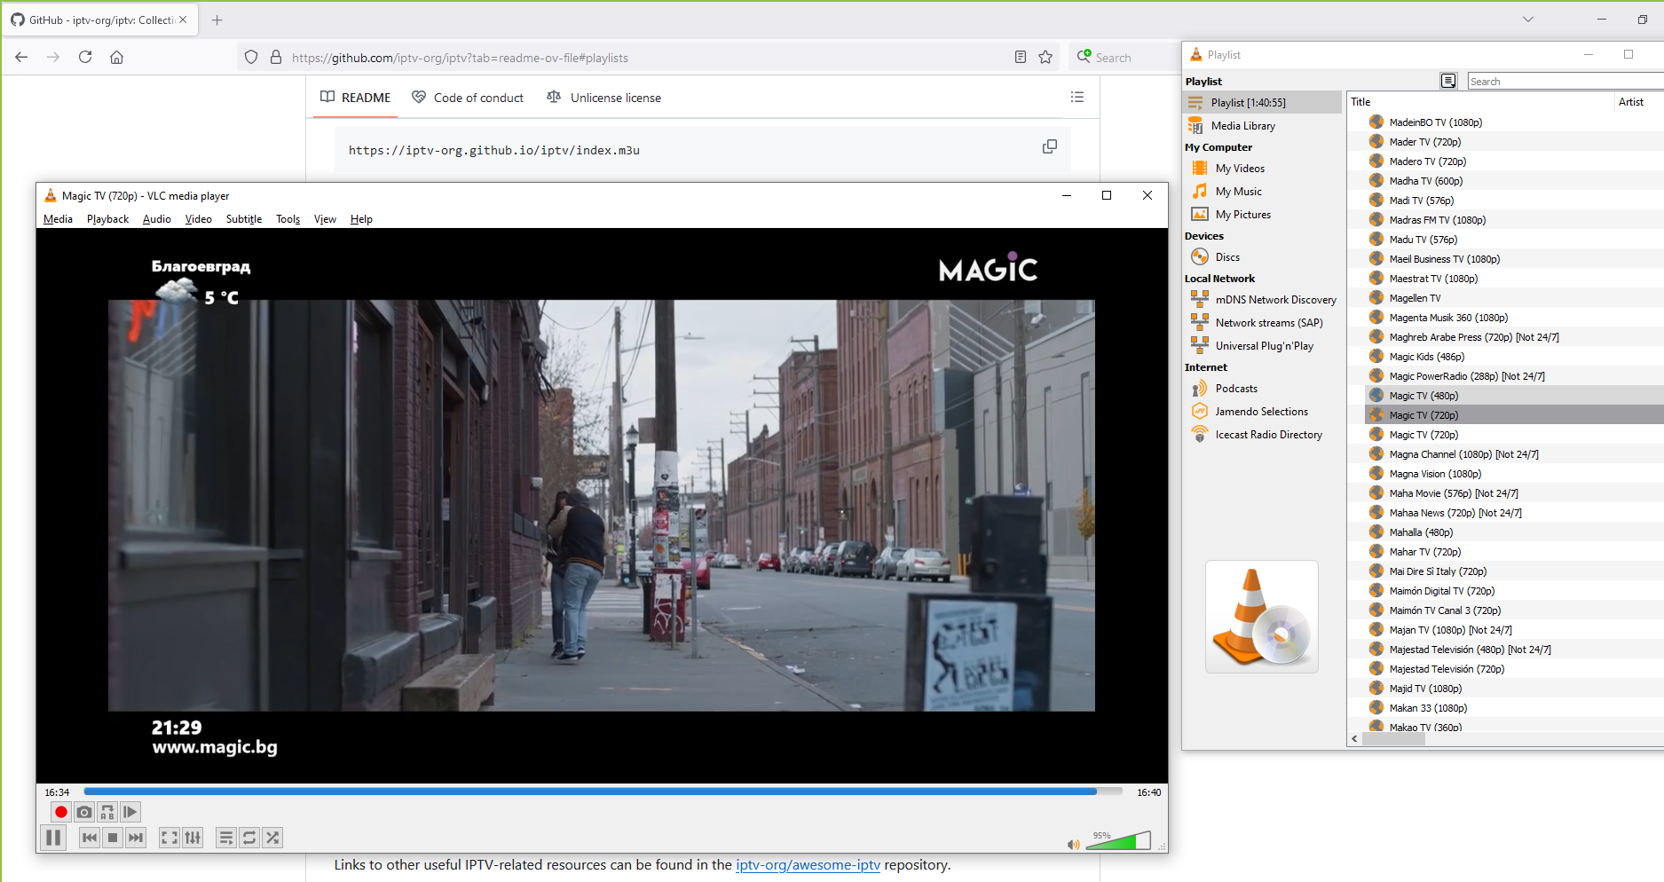Toggle fullscreen video mode

point(170,838)
